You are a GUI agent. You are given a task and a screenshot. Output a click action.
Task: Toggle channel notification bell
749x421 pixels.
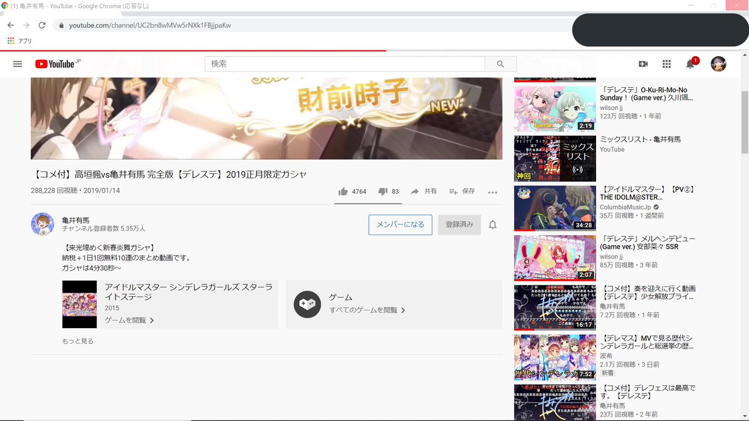click(x=492, y=225)
